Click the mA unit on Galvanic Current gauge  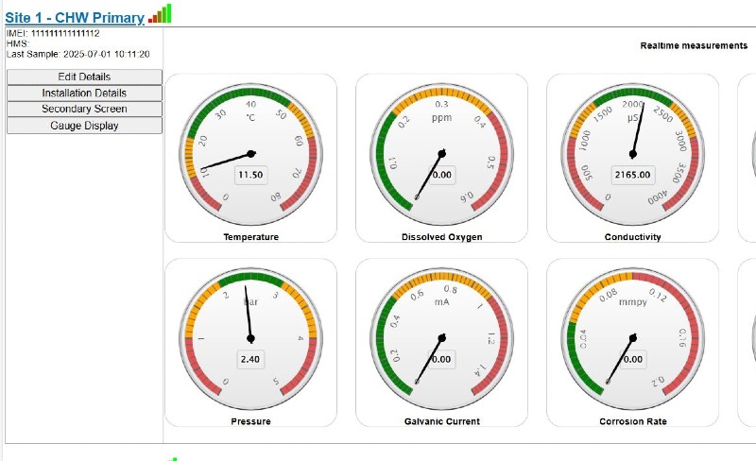(441, 302)
